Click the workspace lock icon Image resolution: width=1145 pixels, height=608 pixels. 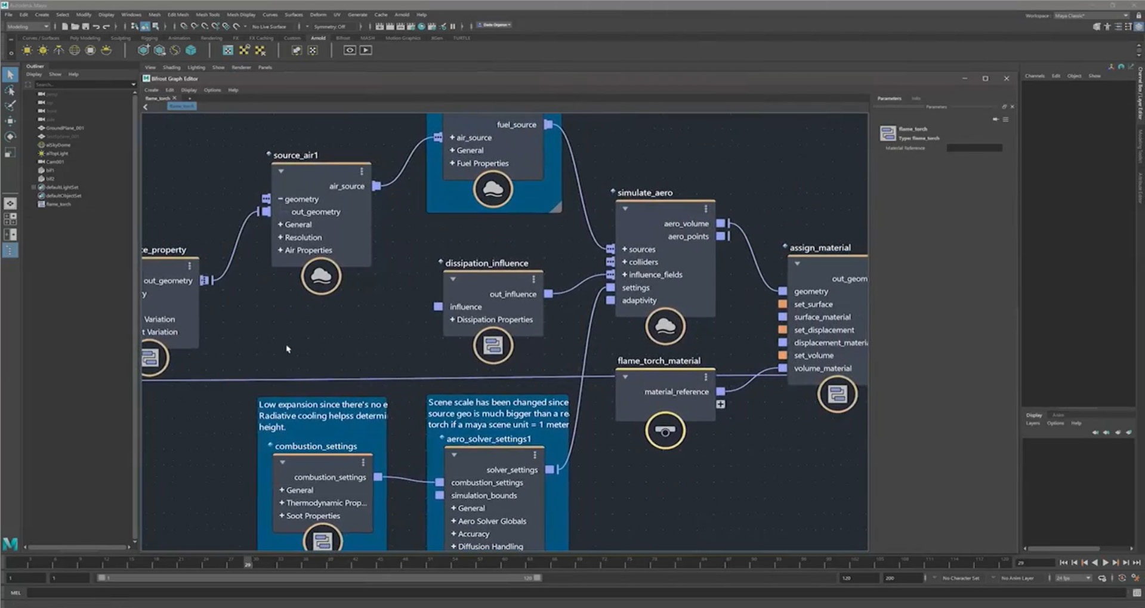[x=1138, y=16]
